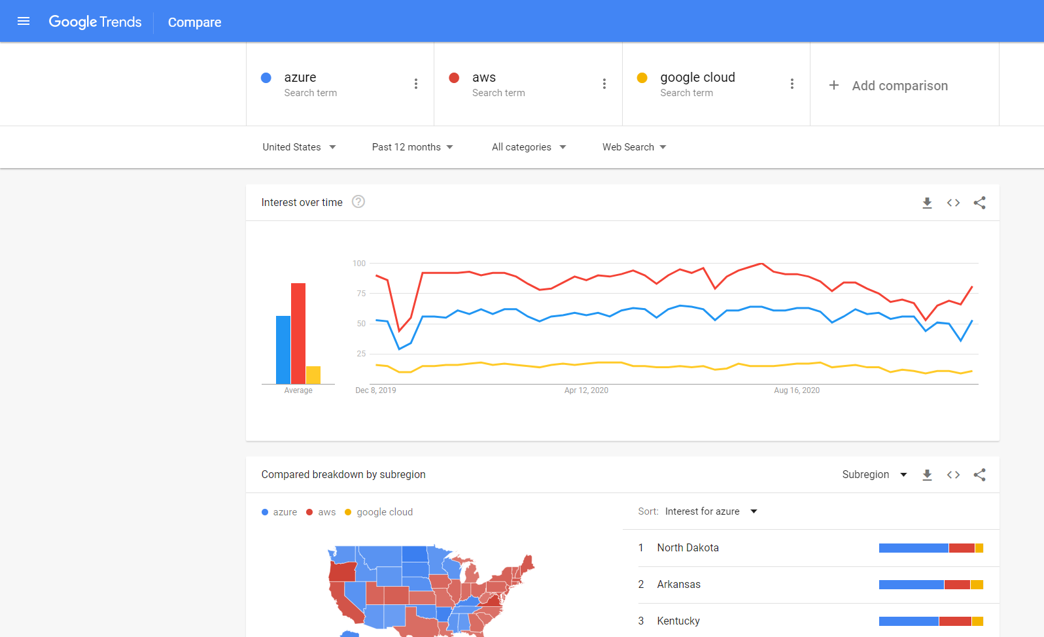Image resolution: width=1044 pixels, height=637 pixels.
Task: Open the All categories dropdown
Action: 529,147
